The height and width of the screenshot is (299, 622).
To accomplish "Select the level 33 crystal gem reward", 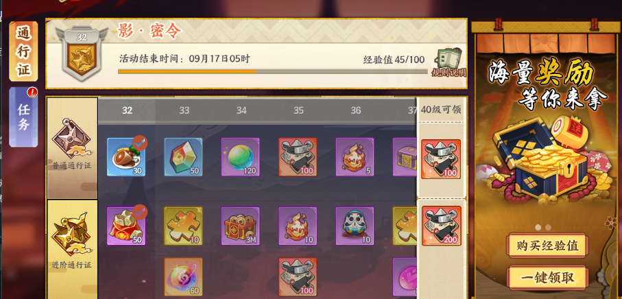I will pyautogui.click(x=183, y=157).
